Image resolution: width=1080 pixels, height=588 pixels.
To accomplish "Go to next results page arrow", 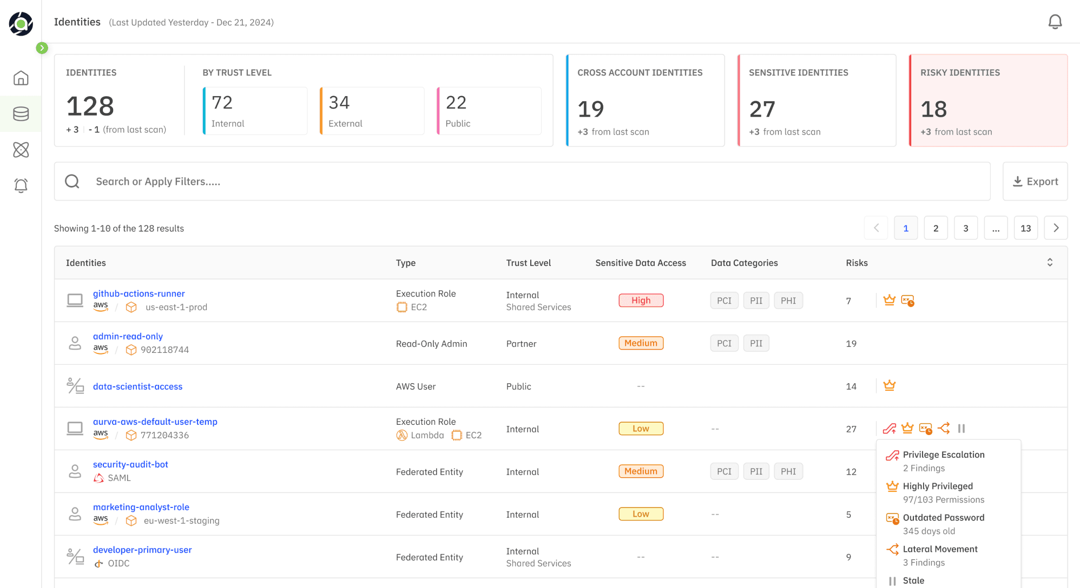I will click(x=1056, y=228).
